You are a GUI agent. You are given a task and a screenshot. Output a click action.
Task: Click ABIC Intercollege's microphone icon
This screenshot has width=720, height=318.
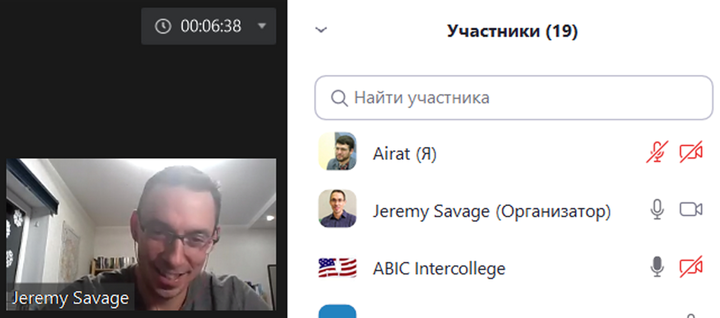(x=657, y=267)
